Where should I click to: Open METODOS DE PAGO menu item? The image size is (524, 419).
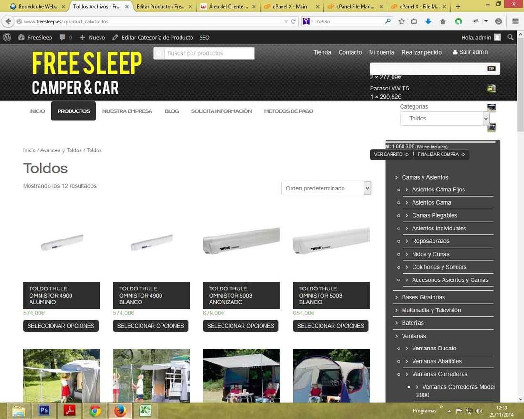(x=289, y=111)
